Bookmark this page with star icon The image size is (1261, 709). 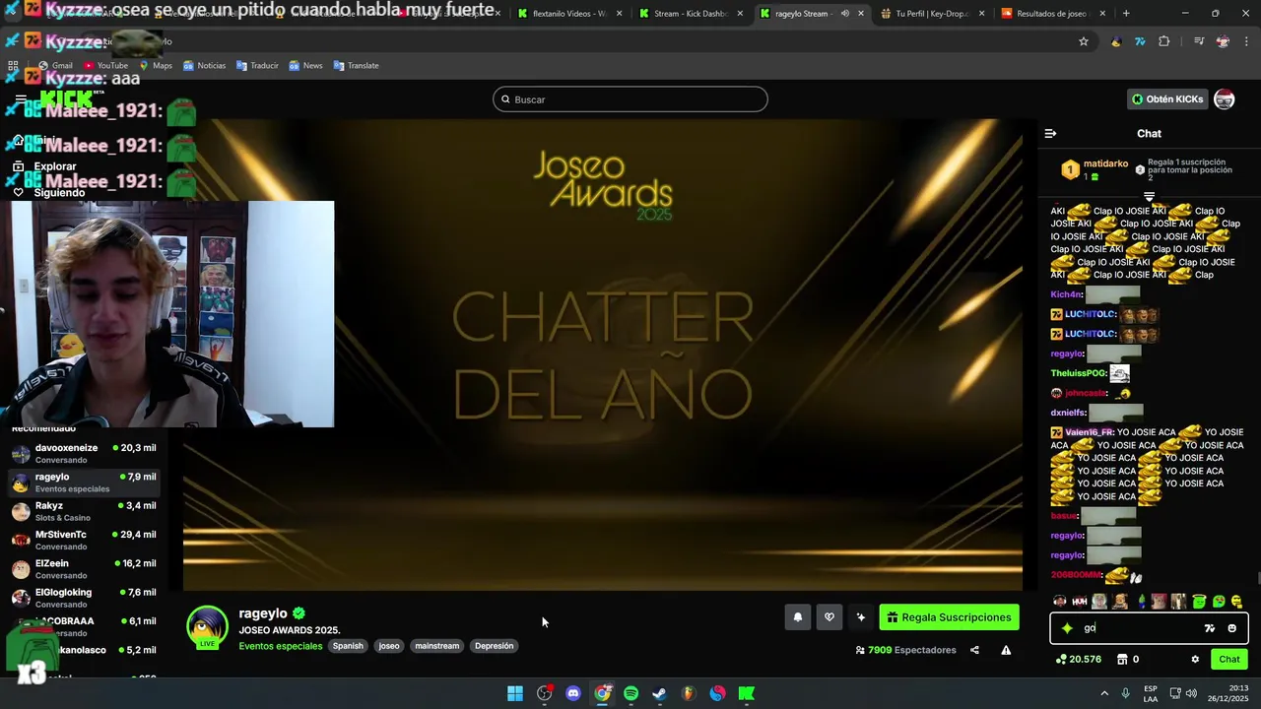1084,41
